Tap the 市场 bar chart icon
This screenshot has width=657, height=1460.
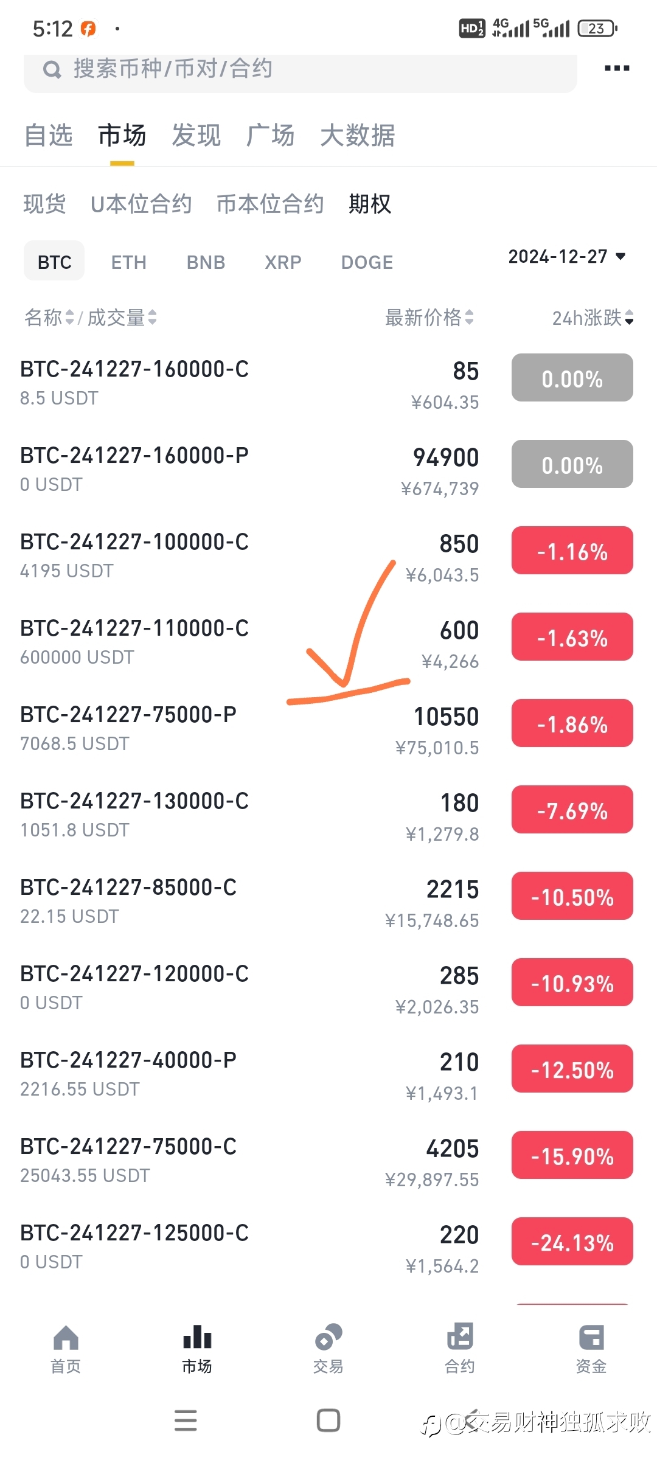(197, 1337)
